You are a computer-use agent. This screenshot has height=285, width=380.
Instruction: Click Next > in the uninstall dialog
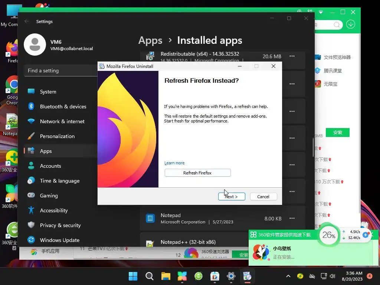pos(232,197)
